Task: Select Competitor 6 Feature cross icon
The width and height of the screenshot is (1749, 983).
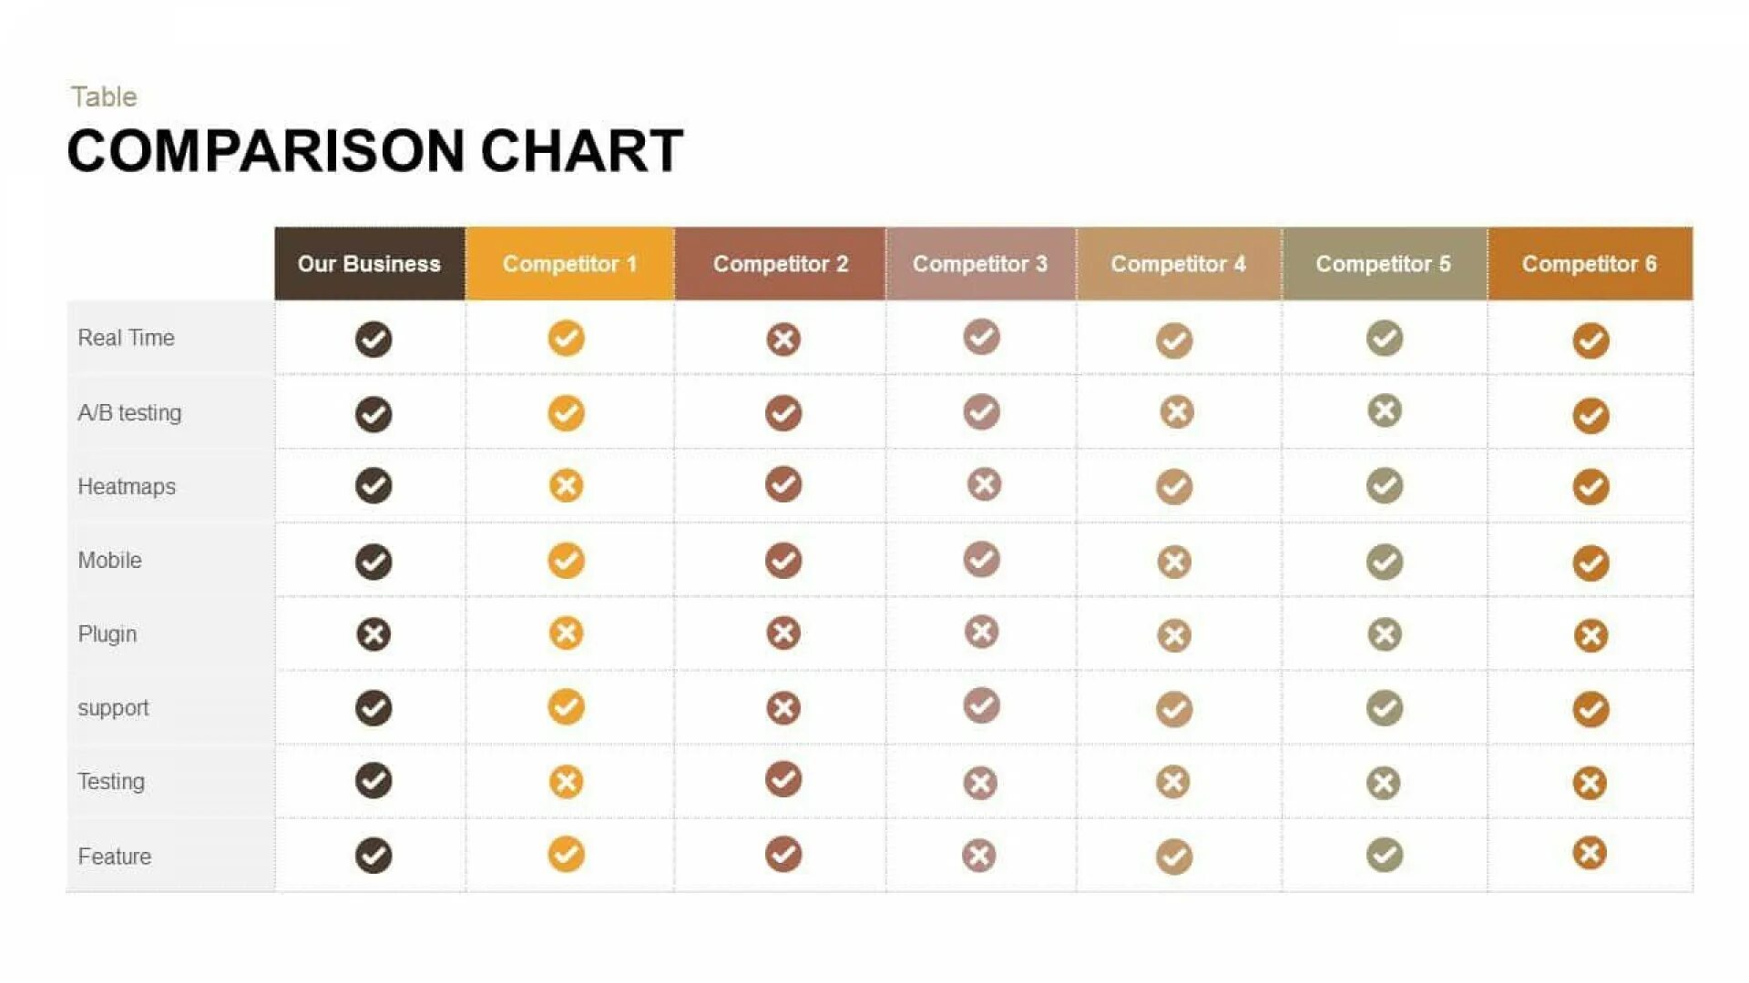Action: (1590, 853)
